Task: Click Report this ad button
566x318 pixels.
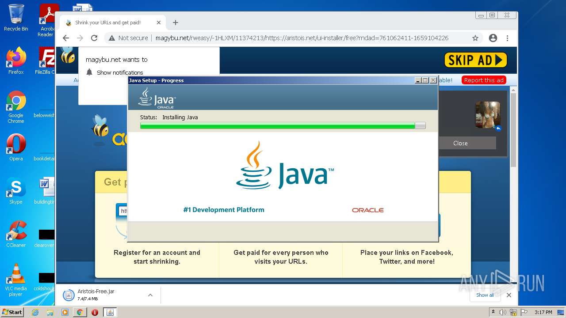Action: (484, 80)
